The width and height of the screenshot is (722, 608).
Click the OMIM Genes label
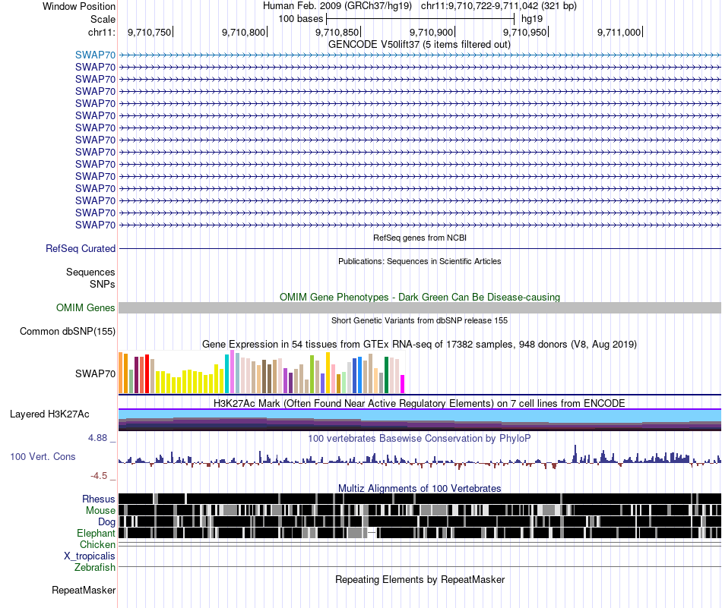coord(85,307)
